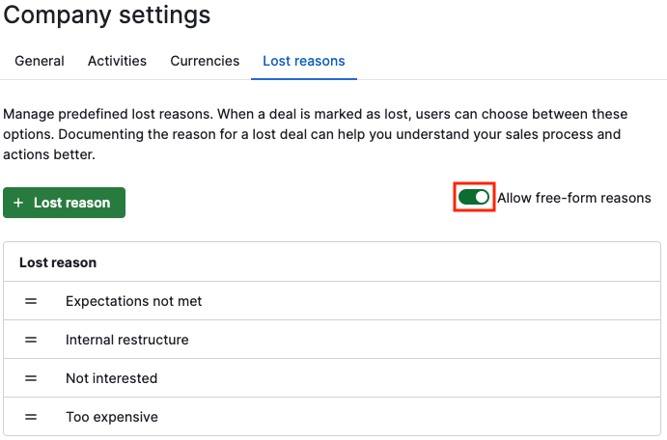Open the Activities tab
Viewport: 667px width, 440px height.
118,61
